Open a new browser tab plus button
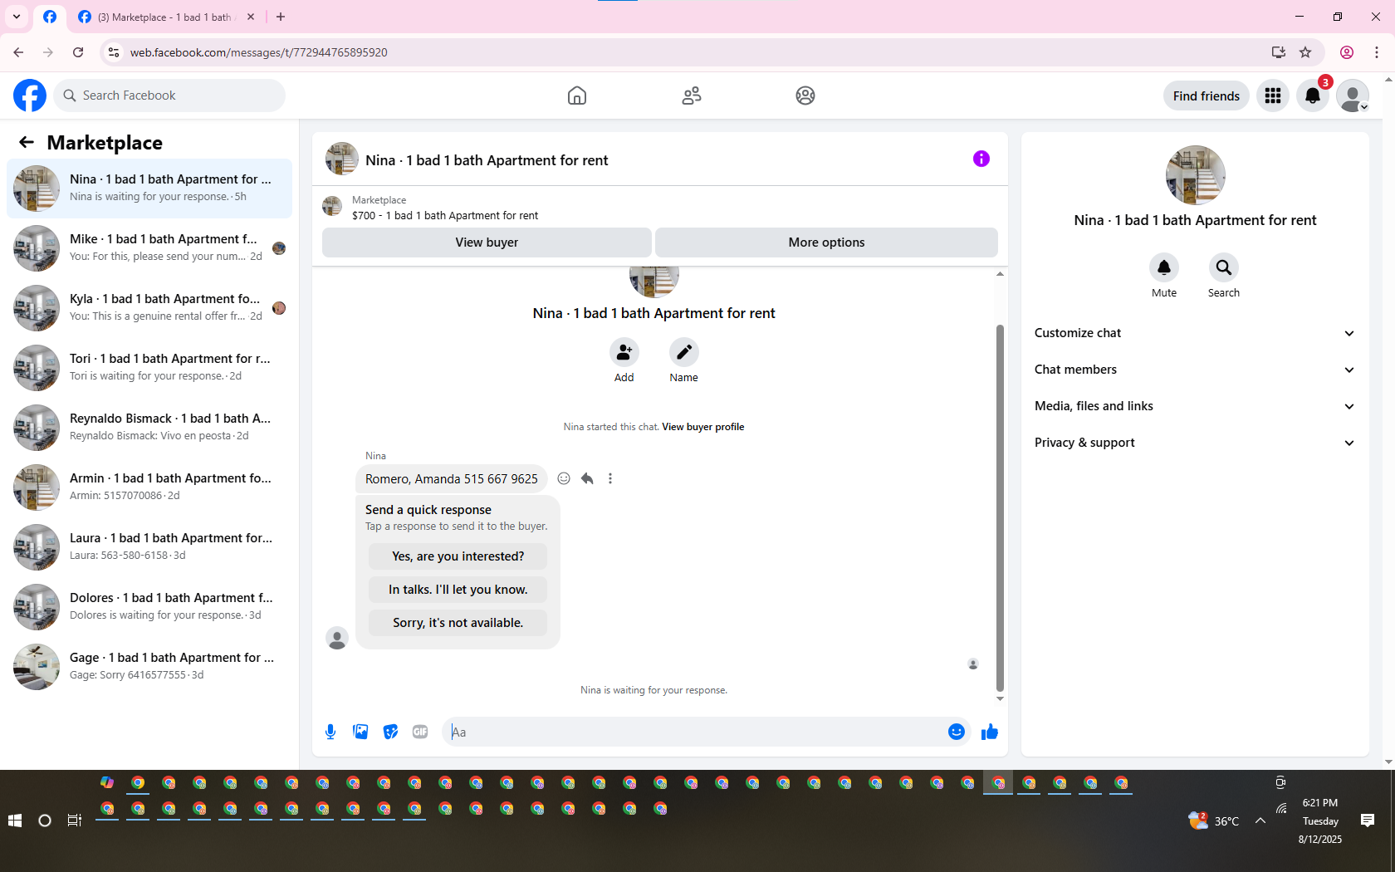1395x872 pixels. coord(281,17)
